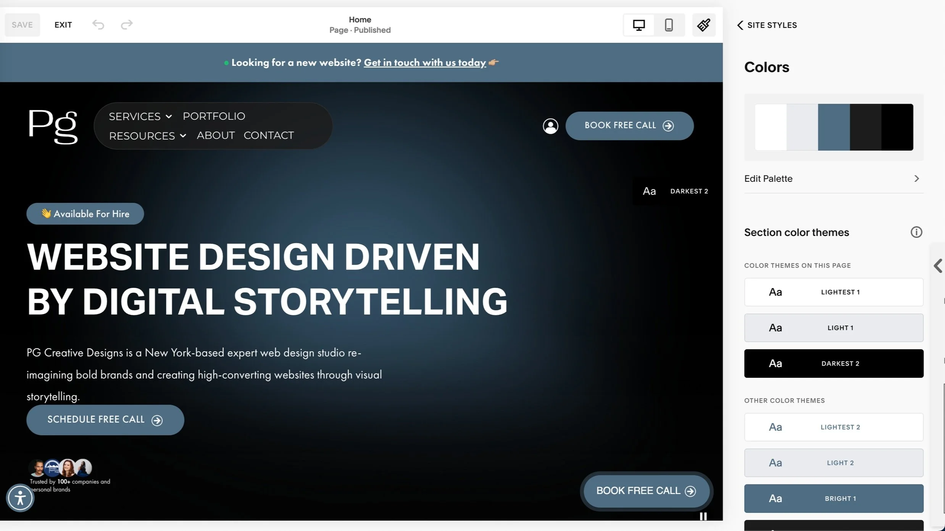Switch to mobile view icon
This screenshot has height=531, width=945.
click(x=669, y=25)
